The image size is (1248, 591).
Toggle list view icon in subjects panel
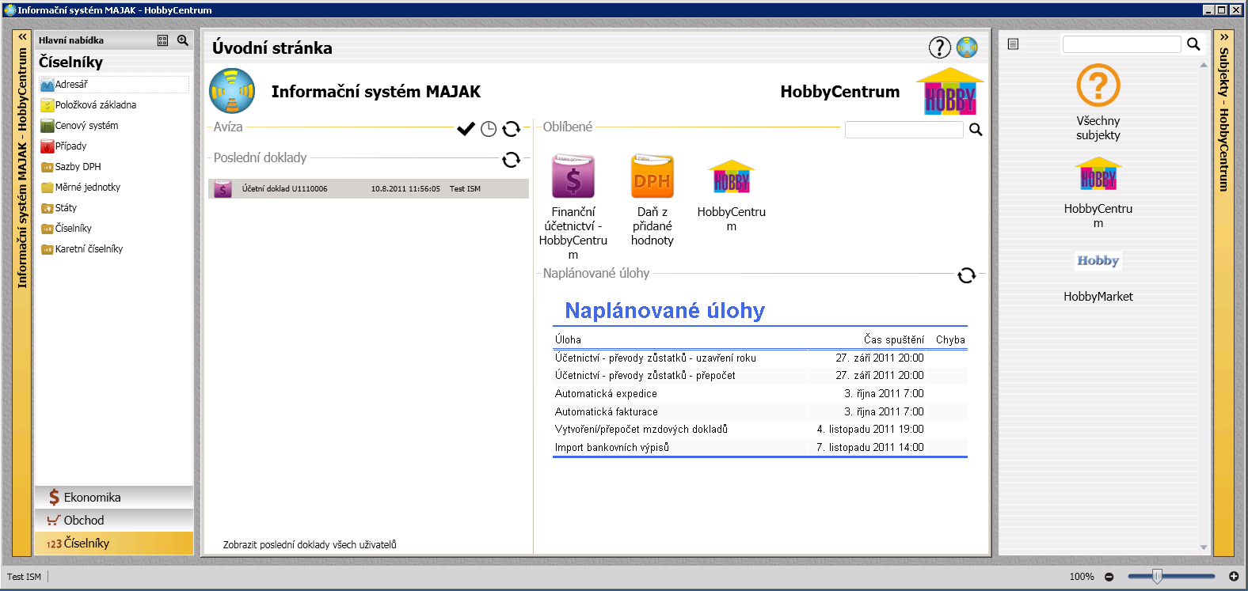[x=1013, y=44]
